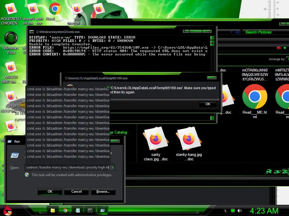Screen dimensions: 289x216
Task: Select the Run dialog taskbar icon
Action: click(102, 210)
